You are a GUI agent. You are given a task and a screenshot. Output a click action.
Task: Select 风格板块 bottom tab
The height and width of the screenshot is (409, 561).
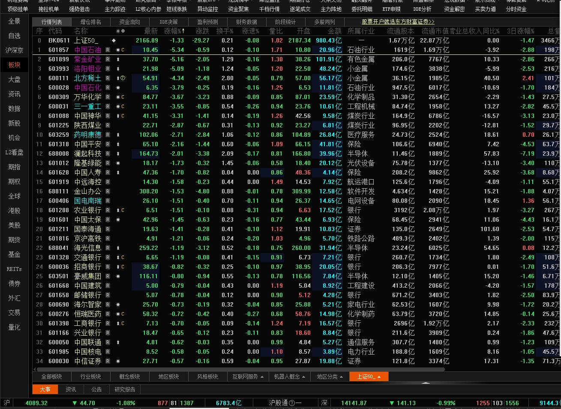(x=207, y=376)
